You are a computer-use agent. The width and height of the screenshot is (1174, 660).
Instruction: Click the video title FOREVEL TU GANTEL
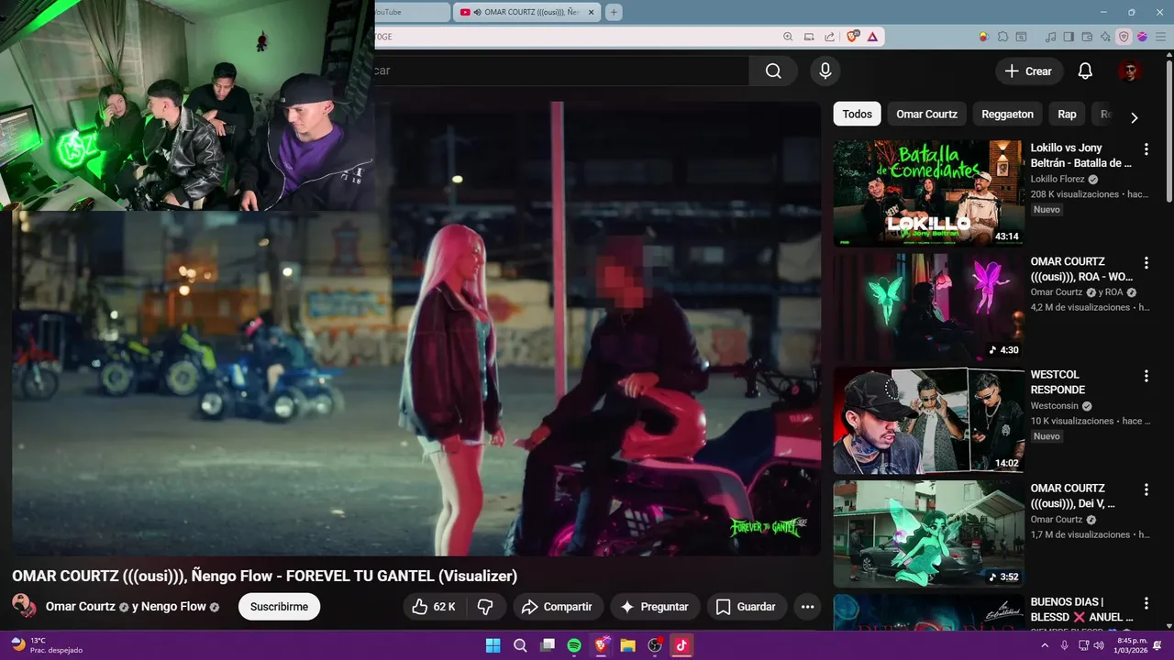264,576
